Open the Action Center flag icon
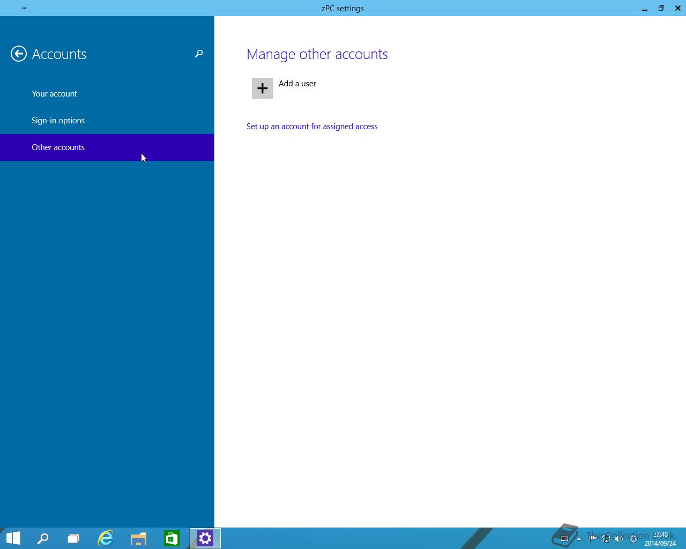The image size is (686, 549). coord(593,539)
